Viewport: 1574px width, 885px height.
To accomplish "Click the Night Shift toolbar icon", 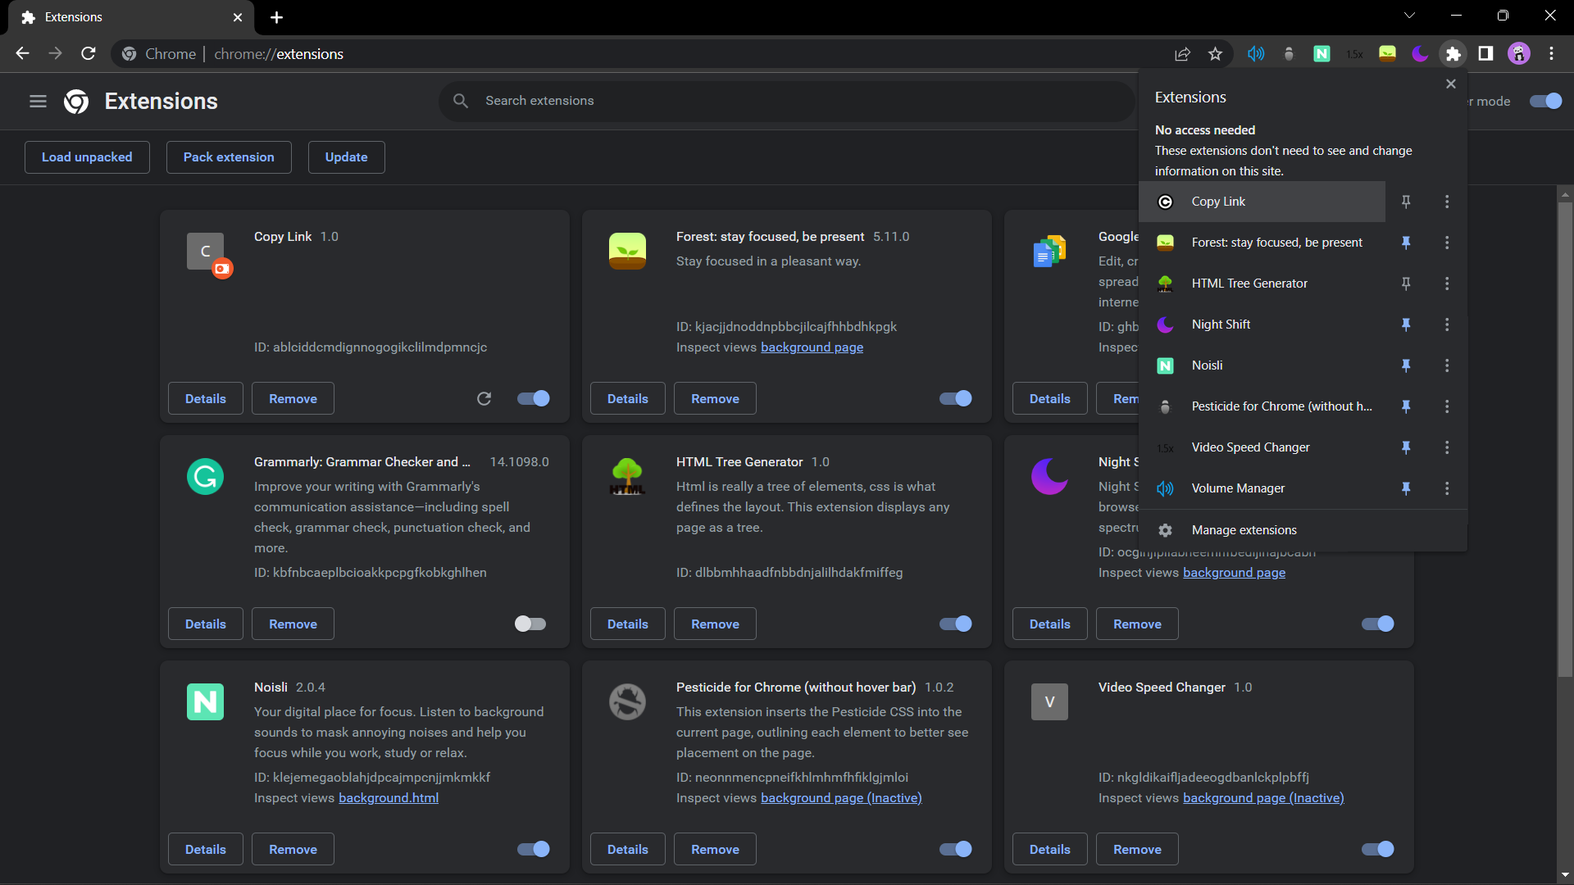I will point(1420,54).
